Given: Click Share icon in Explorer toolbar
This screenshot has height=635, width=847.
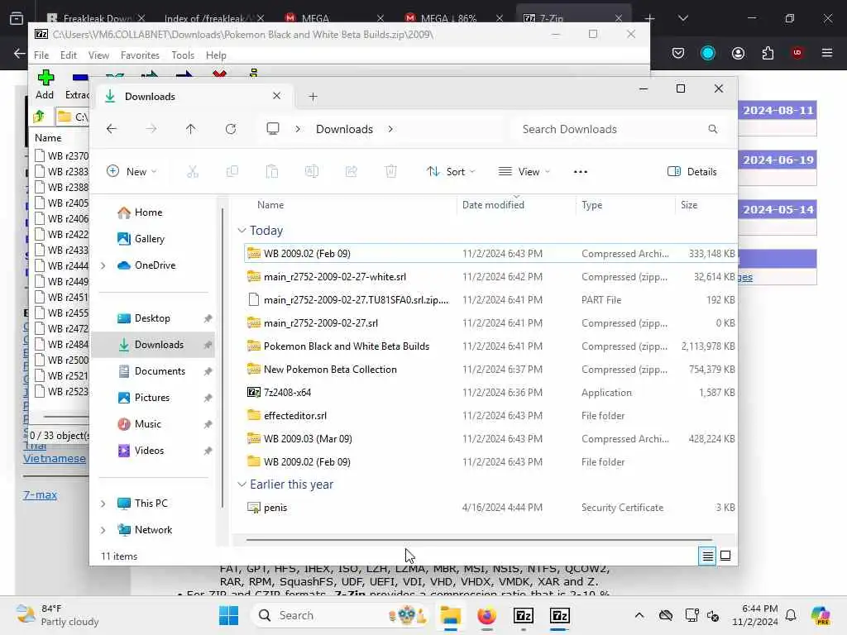Looking at the screenshot, I should click(x=351, y=172).
